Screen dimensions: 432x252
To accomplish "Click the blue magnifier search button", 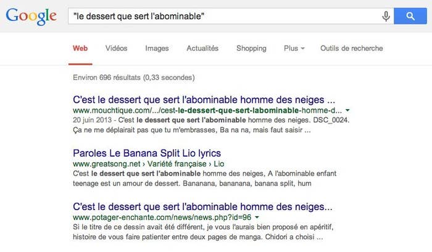I will pyautogui.click(x=410, y=16).
